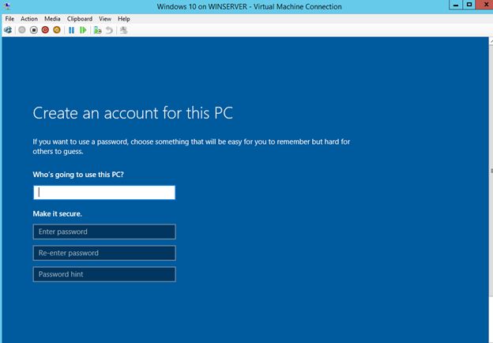Open the Media menu
This screenshot has width=493, height=343.
pos(52,19)
